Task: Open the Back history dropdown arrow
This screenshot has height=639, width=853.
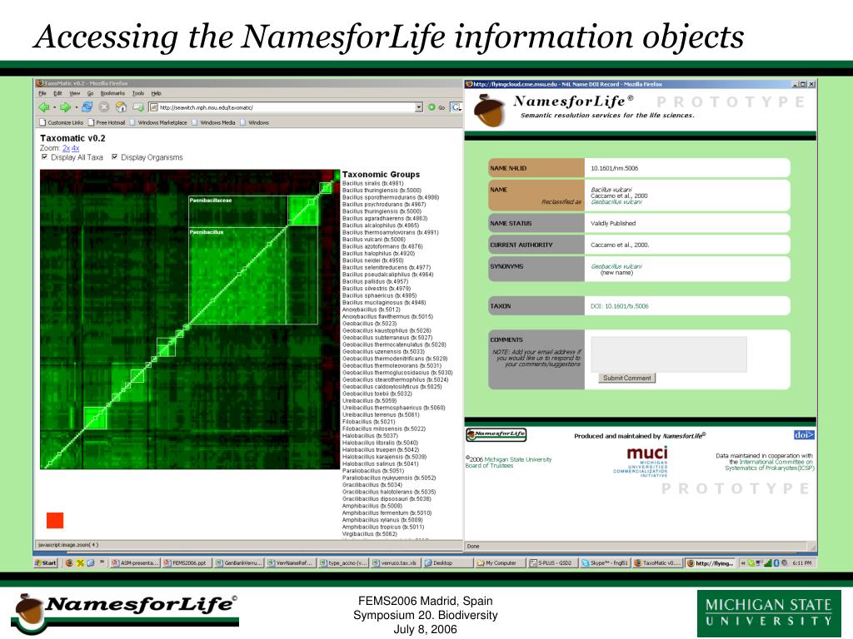Action: pyautogui.click(x=54, y=107)
